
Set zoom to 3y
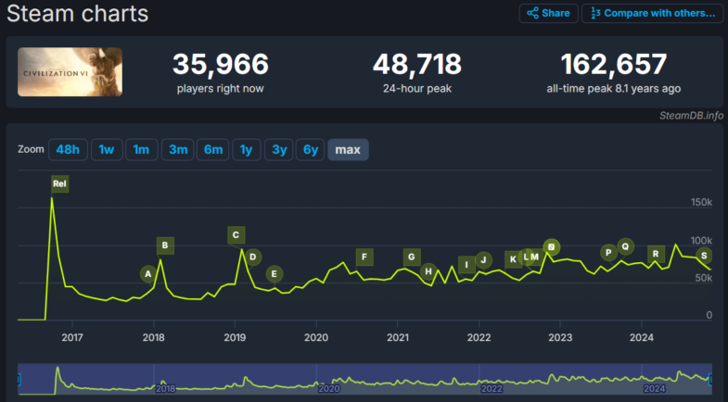[x=277, y=150]
